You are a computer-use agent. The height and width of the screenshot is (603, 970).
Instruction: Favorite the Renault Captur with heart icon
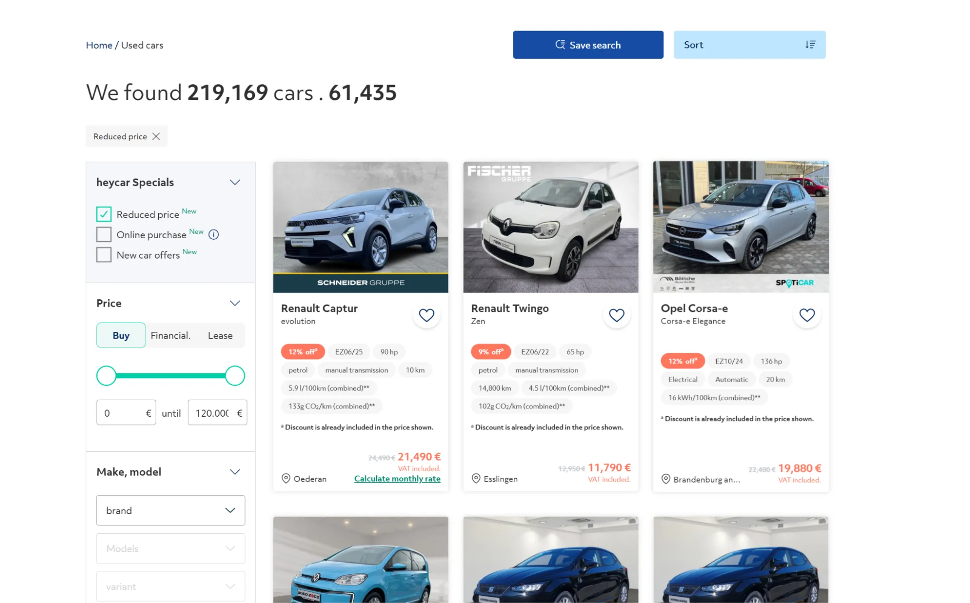click(x=427, y=315)
